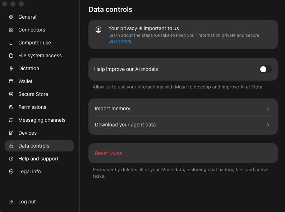The height and width of the screenshot is (212, 285).
Task: Expand the Download your agent data chevron
Action: point(268,125)
